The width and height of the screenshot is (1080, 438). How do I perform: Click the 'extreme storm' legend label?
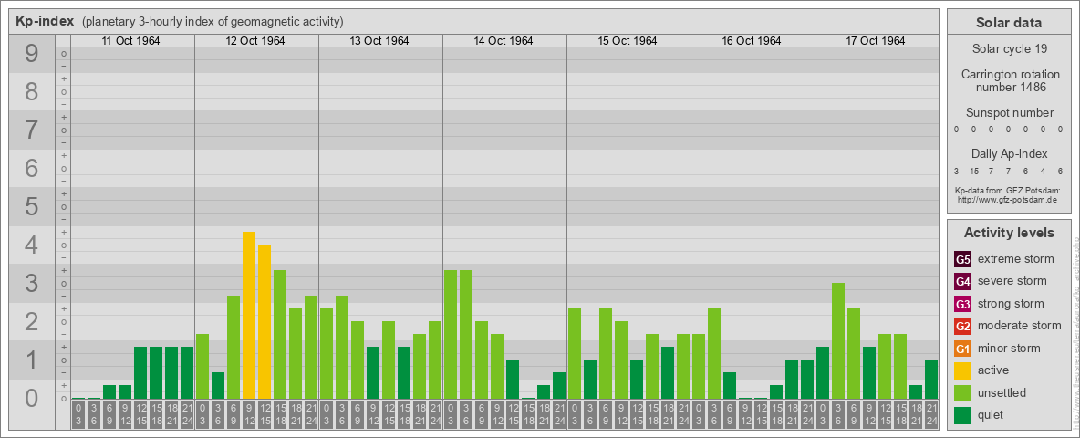coord(1016,259)
